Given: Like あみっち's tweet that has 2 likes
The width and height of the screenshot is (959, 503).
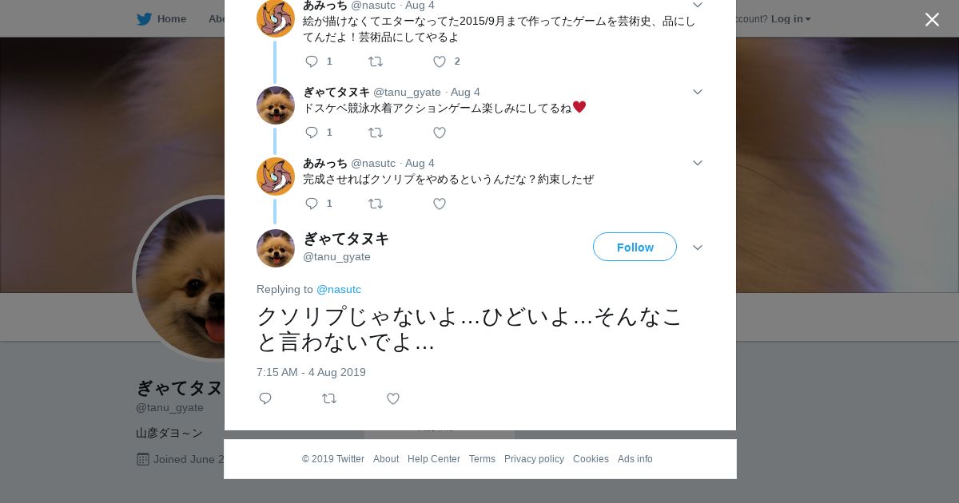Looking at the screenshot, I should coord(440,61).
